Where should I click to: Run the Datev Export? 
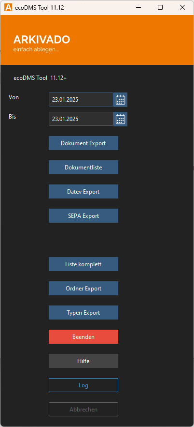coord(83,191)
